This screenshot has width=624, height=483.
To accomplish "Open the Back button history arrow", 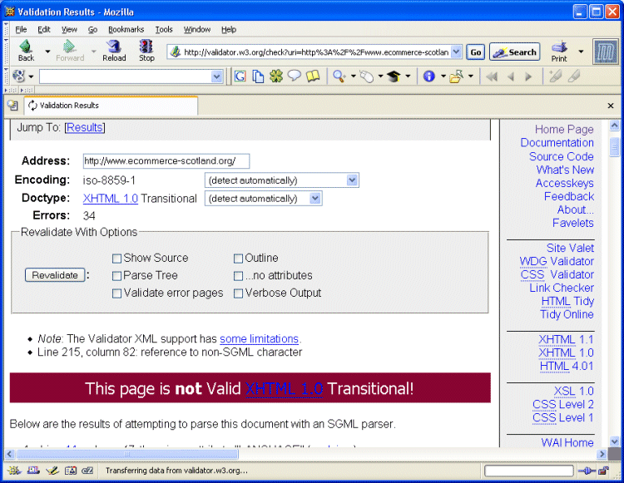I will pyautogui.click(x=47, y=52).
